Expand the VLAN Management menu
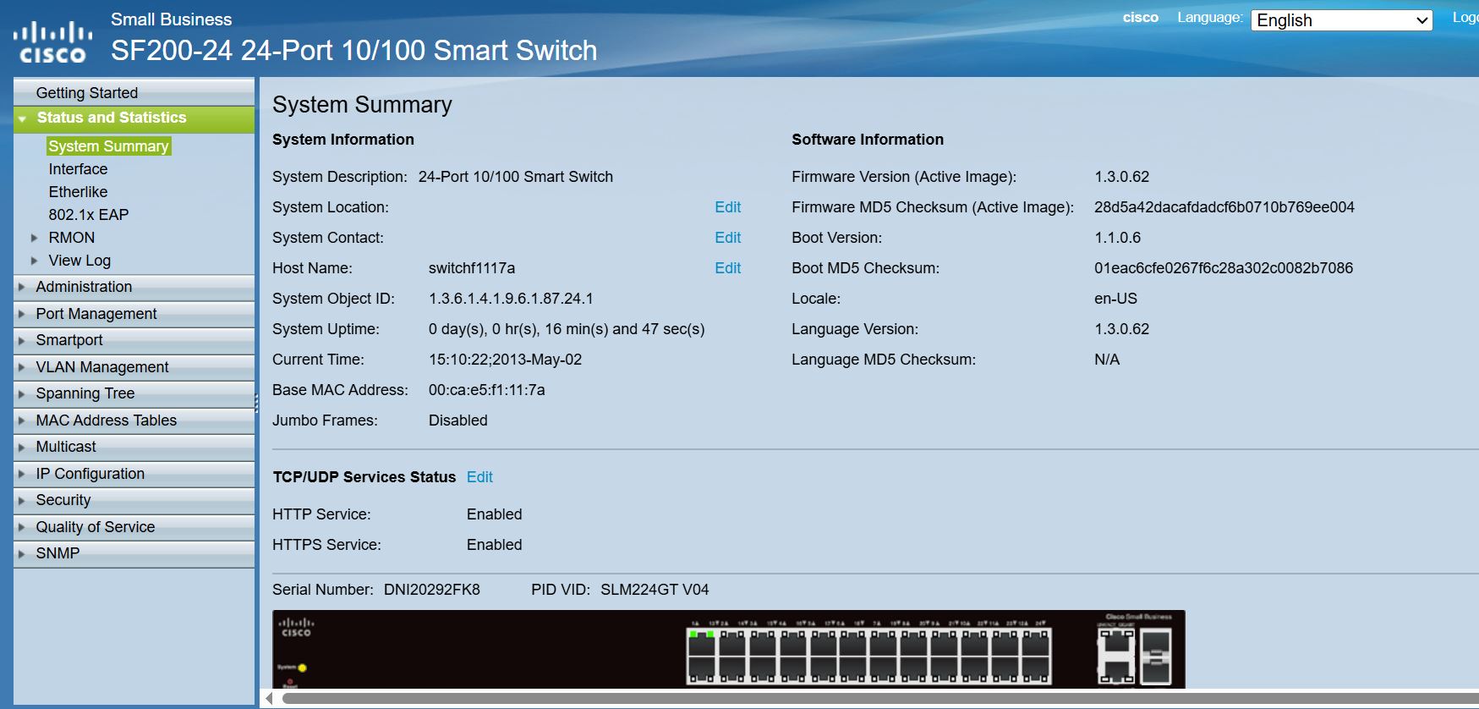 coord(134,367)
